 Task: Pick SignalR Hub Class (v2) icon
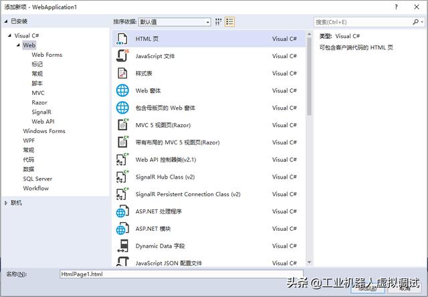pos(122,177)
